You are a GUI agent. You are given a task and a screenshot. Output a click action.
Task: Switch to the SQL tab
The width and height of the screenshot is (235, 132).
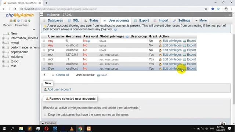click(x=73, y=21)
